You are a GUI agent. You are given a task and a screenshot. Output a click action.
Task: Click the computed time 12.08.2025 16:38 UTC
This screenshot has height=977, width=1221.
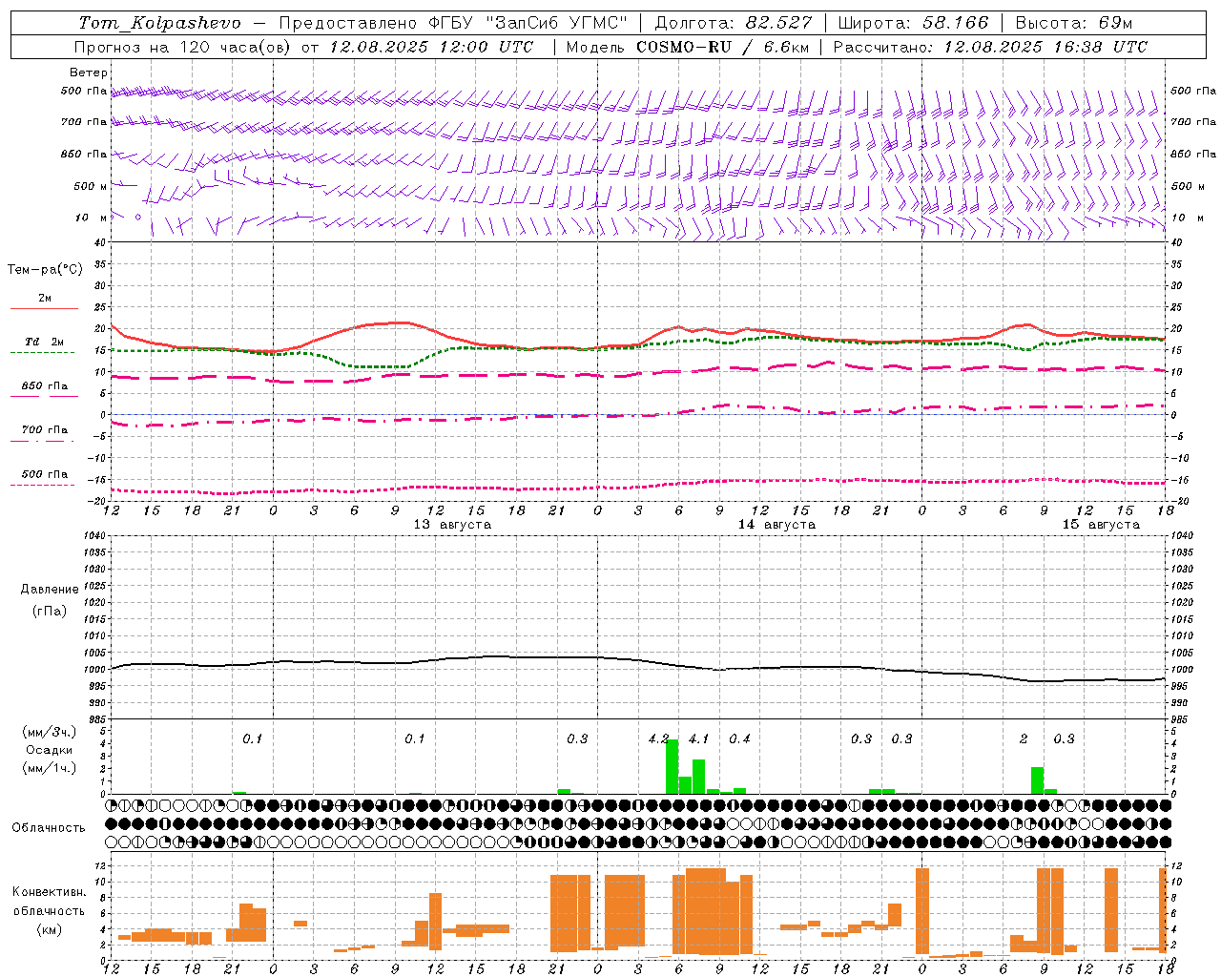point(1045,47)
